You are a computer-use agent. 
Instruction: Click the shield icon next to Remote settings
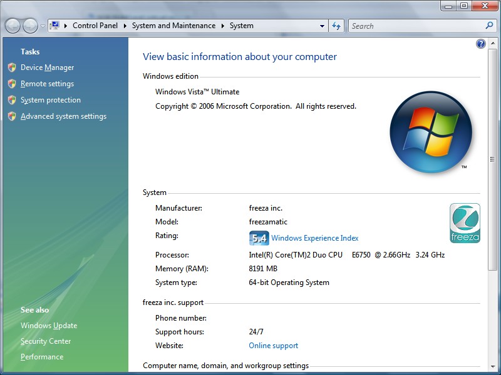click(x=11, y=84)
